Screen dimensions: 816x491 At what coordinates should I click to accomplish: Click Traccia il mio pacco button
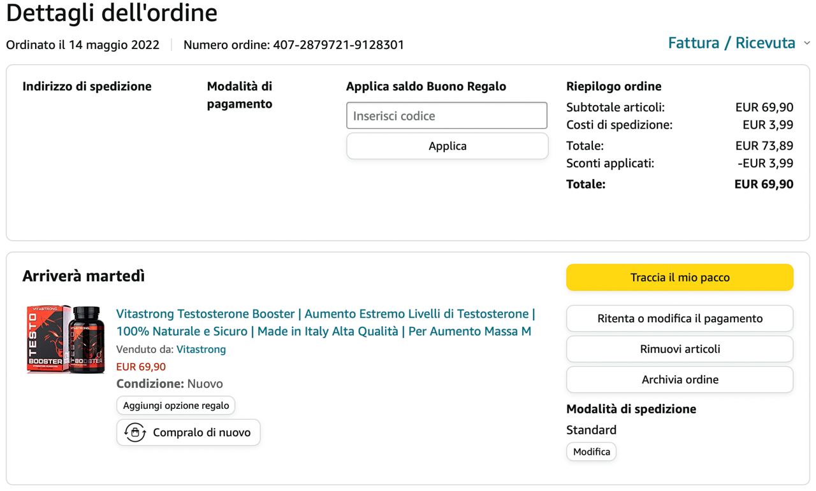tap(680, 278)
